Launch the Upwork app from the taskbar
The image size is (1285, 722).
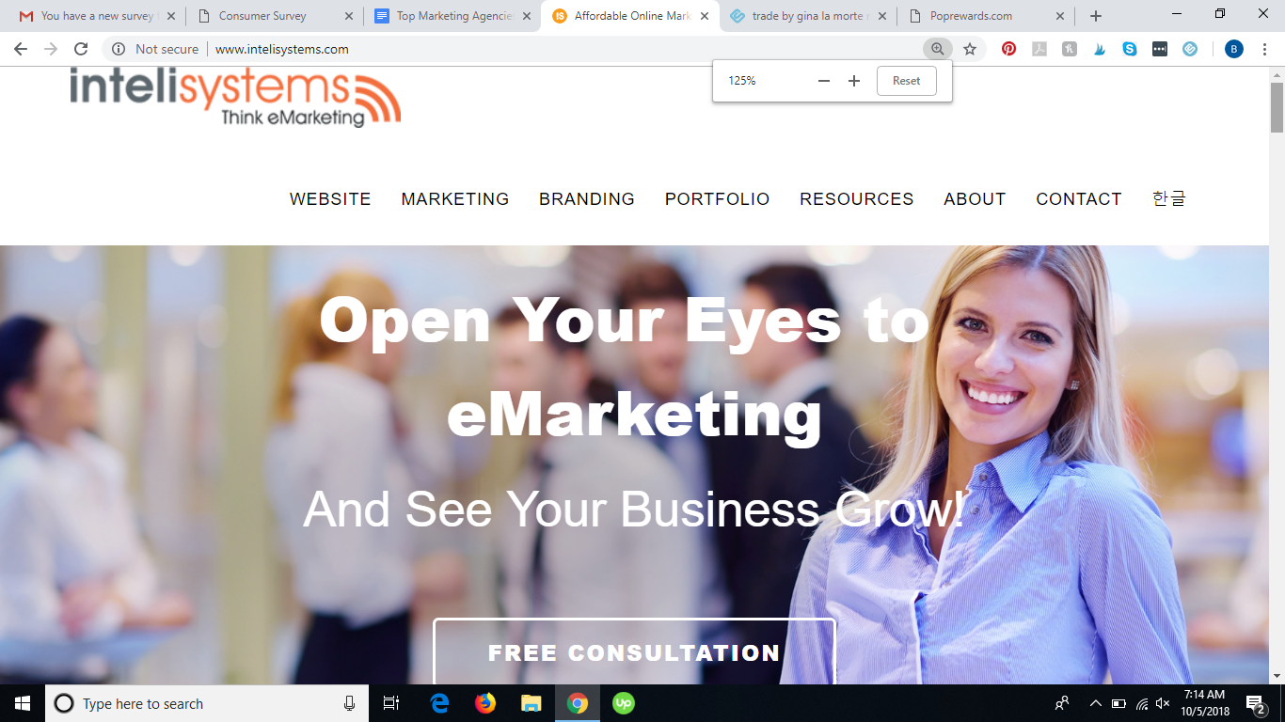623,703
